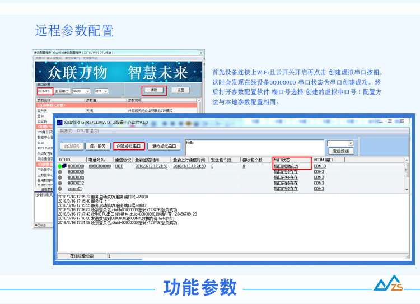Viewport: 420px width, 304px height.
Task: Click the COM3 cell of row 00000005
Action: (x=319, y=172)
